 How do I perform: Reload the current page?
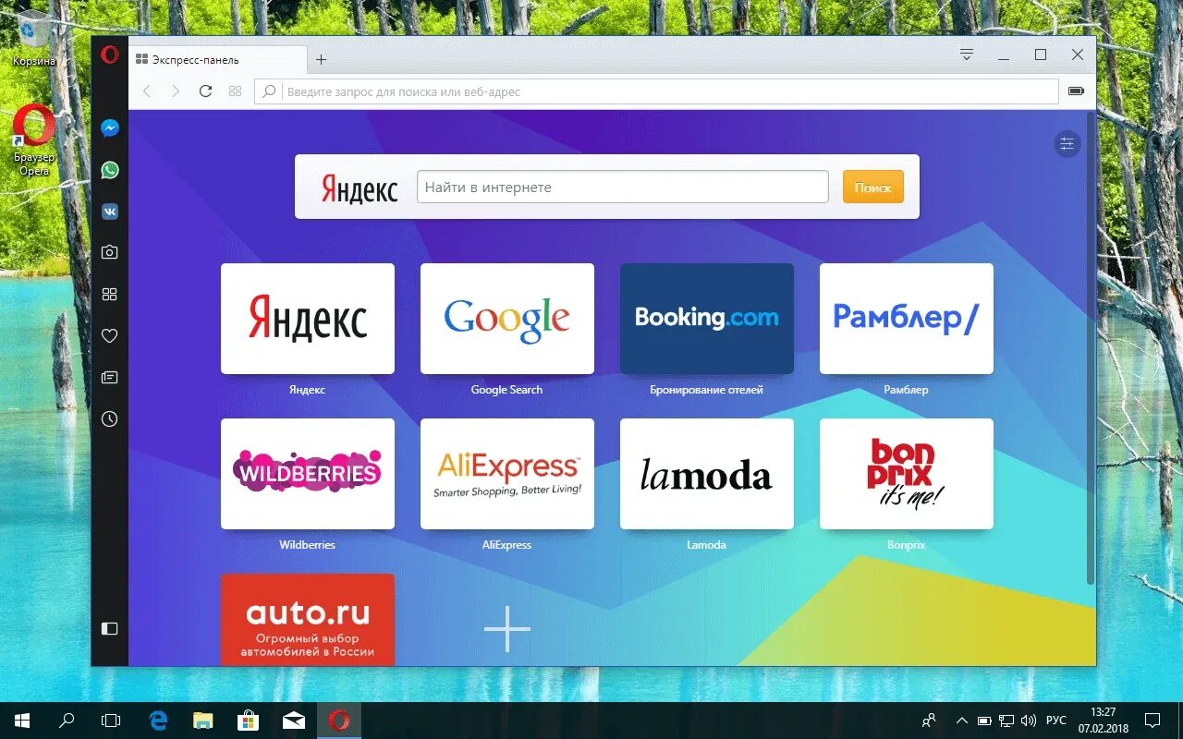[x=205, y=91]
